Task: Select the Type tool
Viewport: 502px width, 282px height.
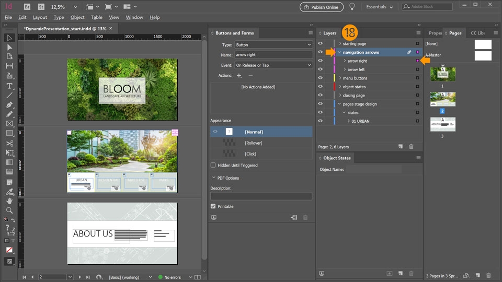Action: (9, 86)
